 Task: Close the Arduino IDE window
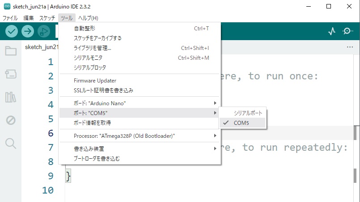349,6
